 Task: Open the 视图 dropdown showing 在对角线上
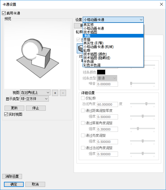(x=35, y=93)
